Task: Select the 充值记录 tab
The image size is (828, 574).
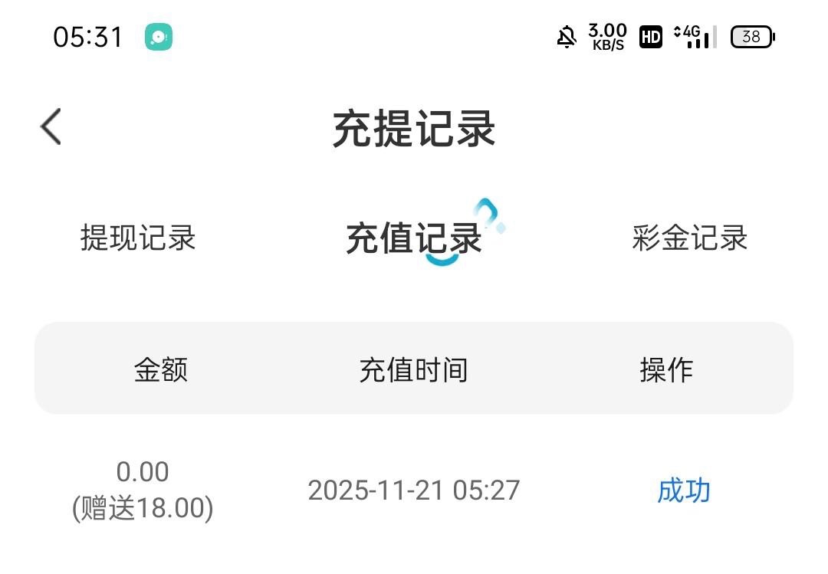Action: pyautogui.click(x=412, y=238)
